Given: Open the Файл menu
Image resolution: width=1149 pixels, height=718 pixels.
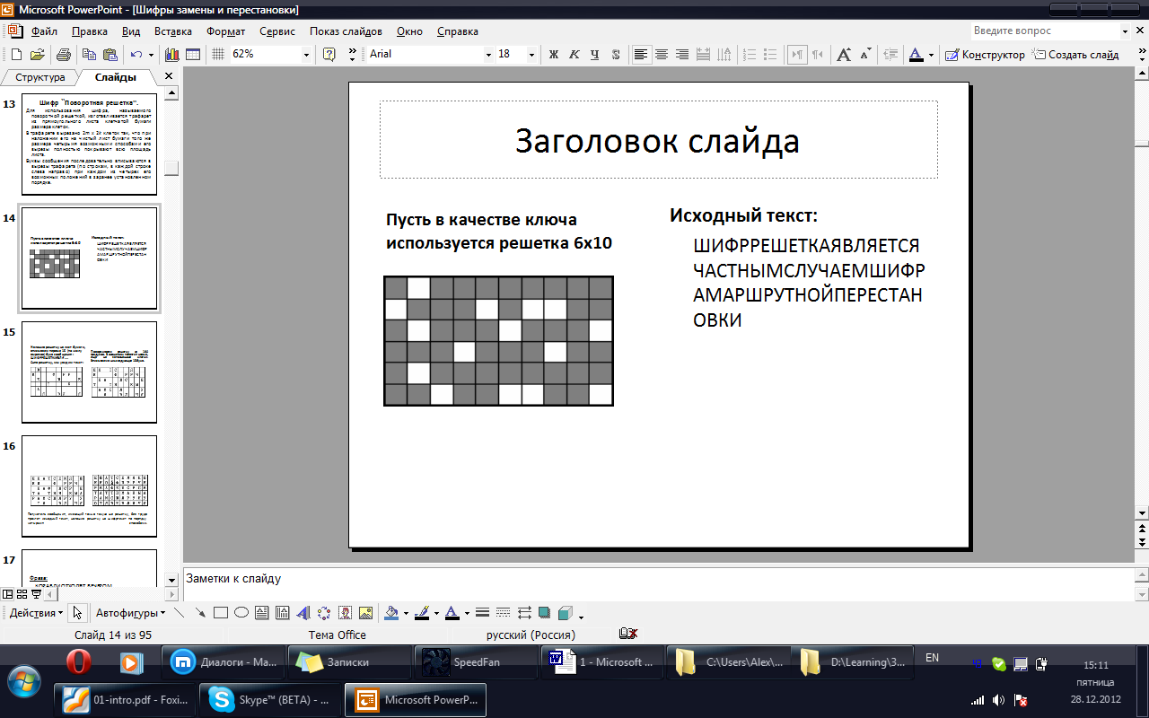Looking at the screenshot, I should [44, 31].
